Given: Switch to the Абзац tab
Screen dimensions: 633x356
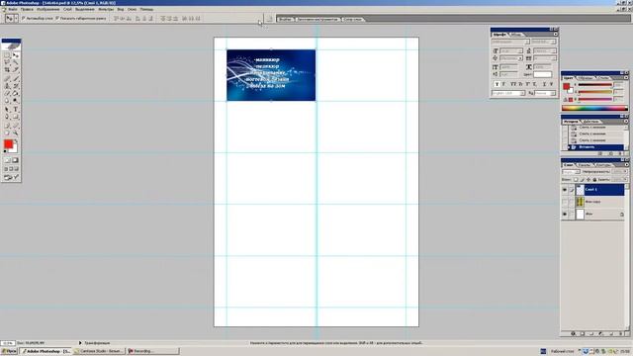Looking at the screenshot, I should pos(515,35).
